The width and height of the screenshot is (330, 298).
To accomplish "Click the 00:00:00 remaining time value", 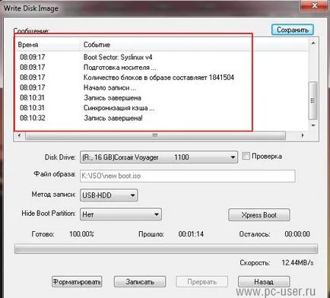I will click(297, 233).
